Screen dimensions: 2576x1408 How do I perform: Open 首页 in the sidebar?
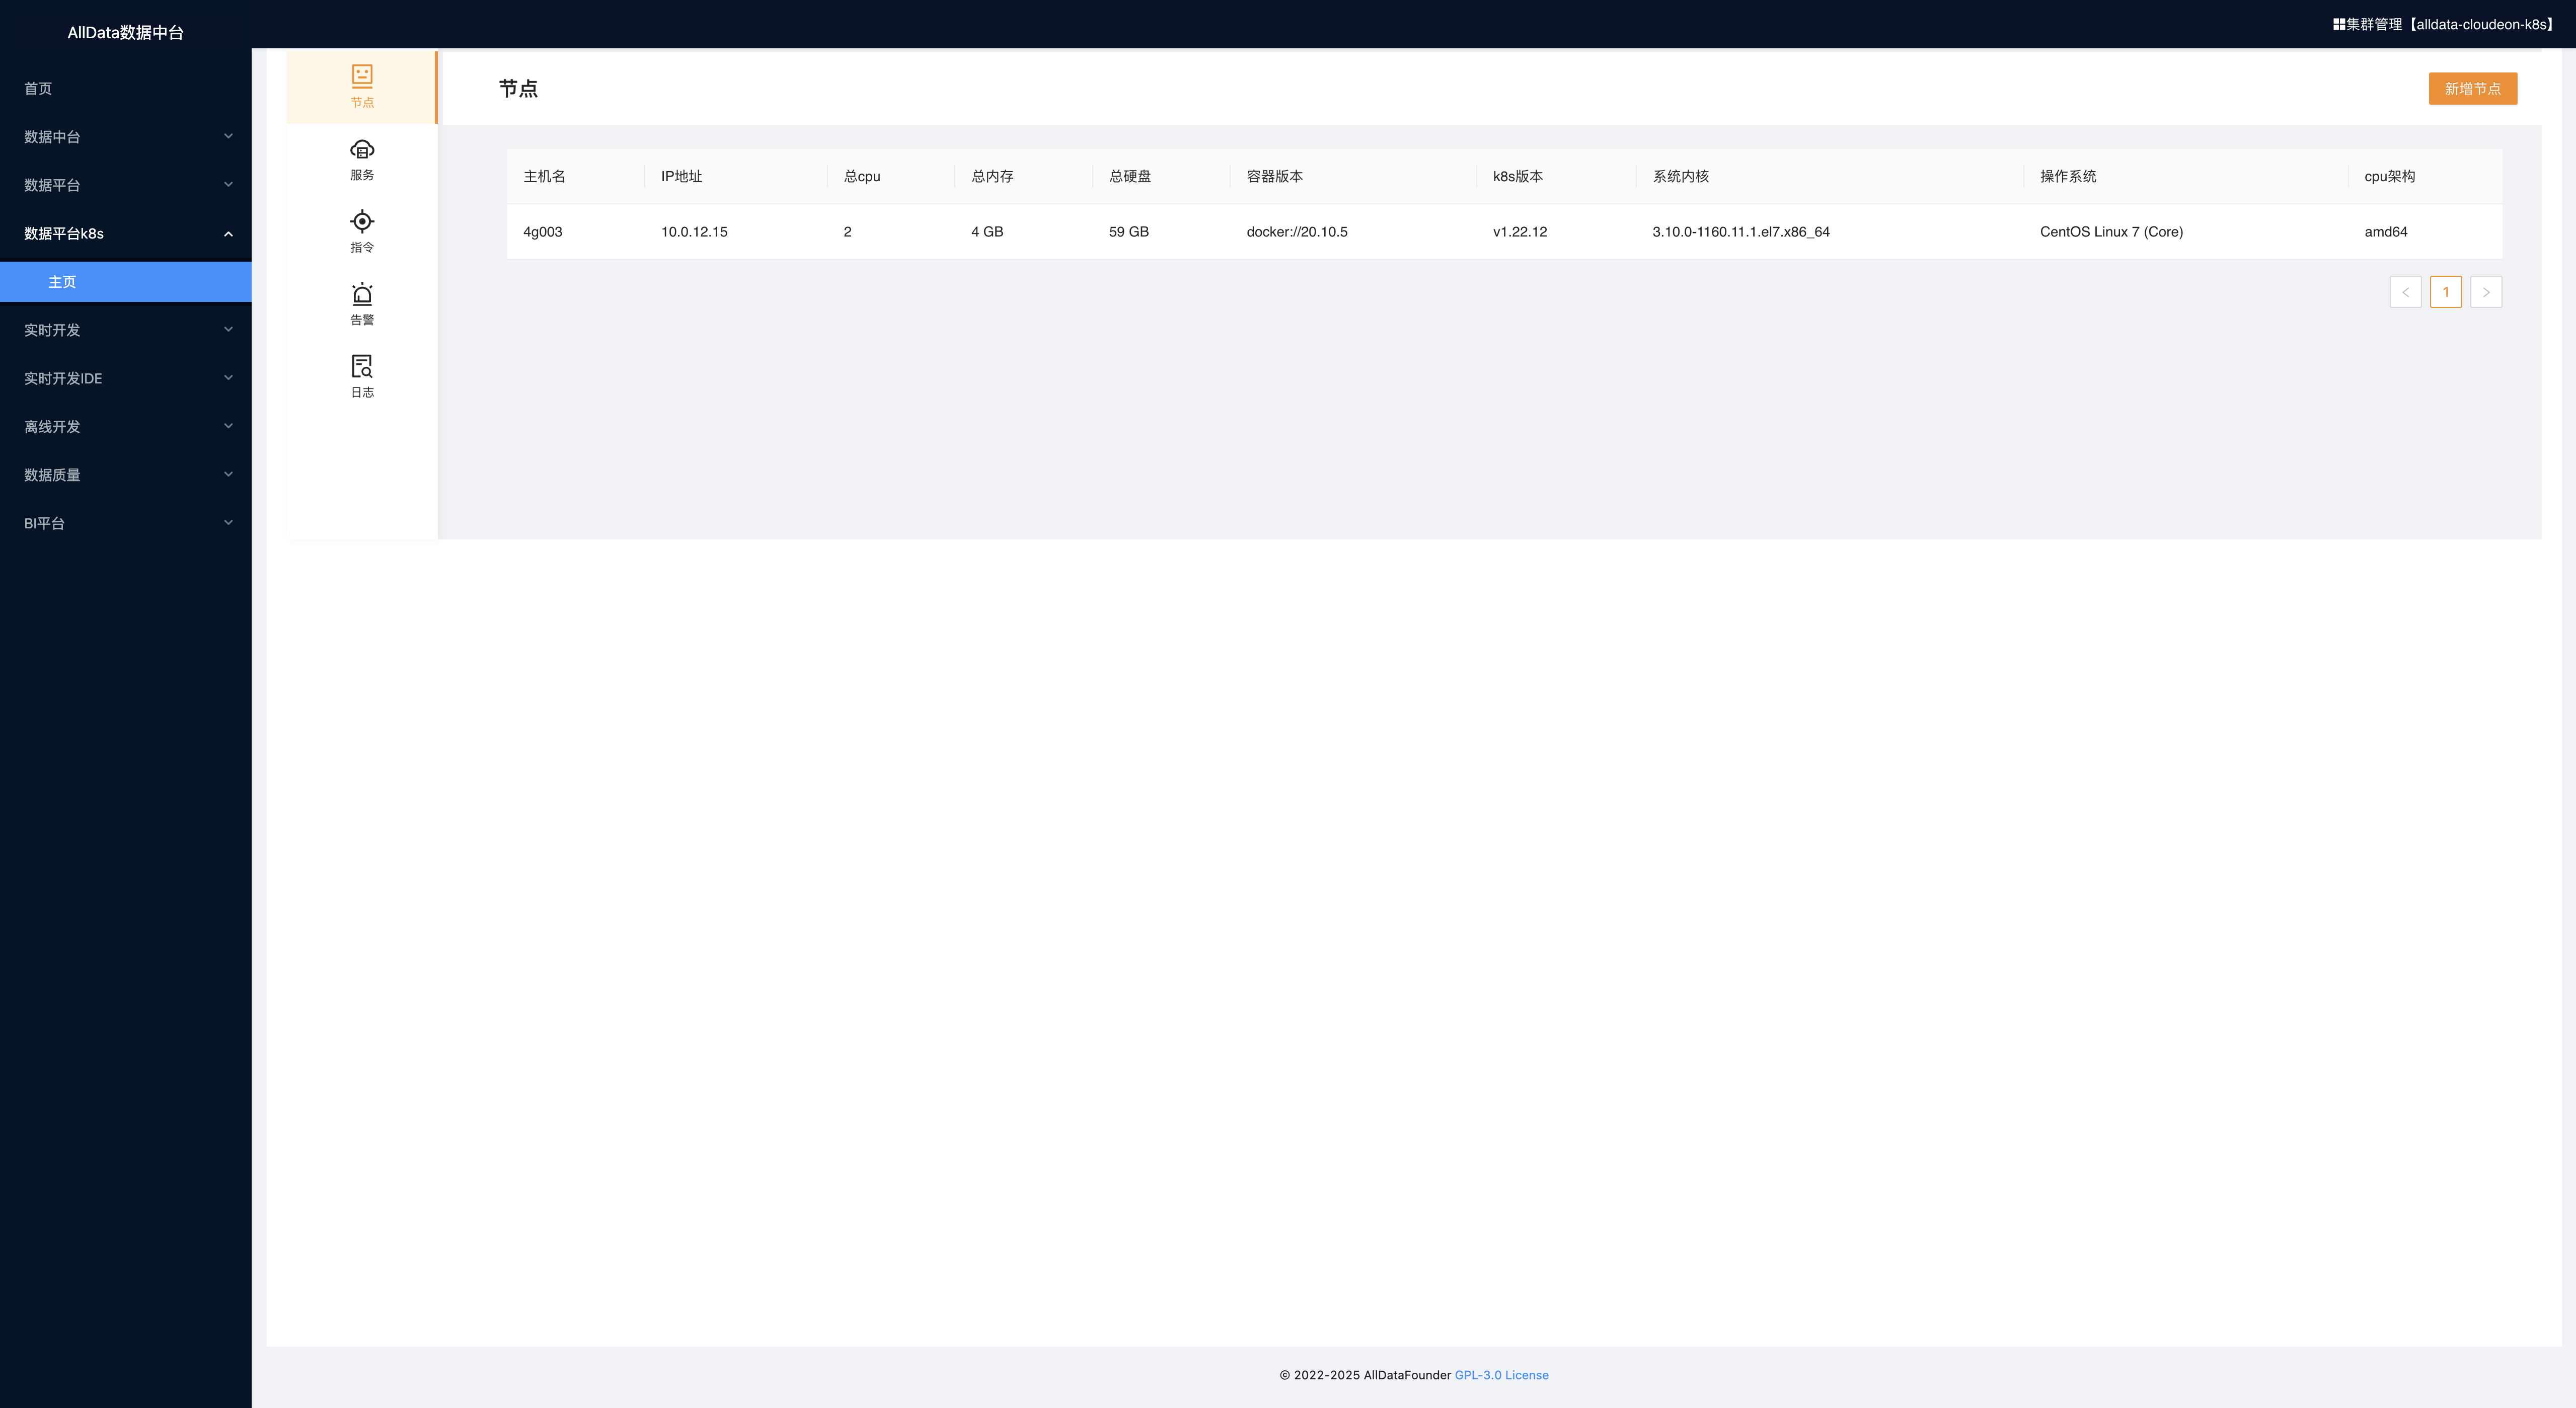point(126,88)
